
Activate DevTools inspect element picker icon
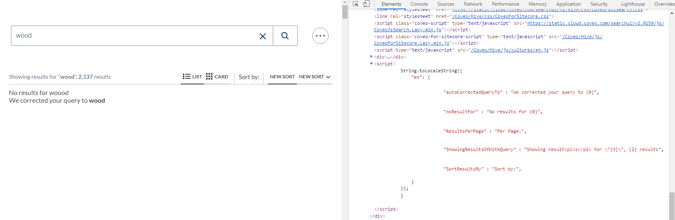pyautogui.click(x=356, y=4)
